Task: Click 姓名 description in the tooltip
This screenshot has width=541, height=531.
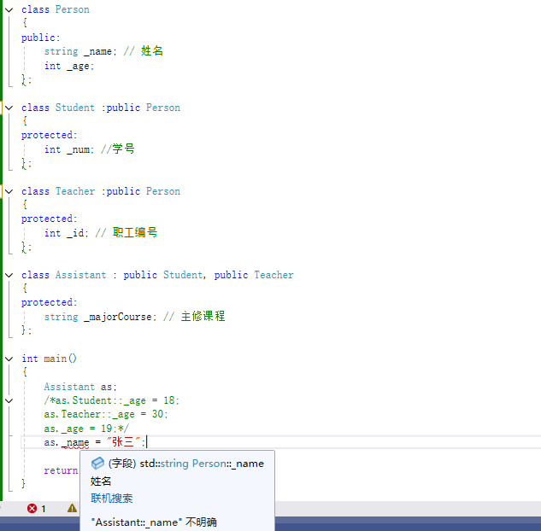Action: pyautogui.click(x=101, y=481)
